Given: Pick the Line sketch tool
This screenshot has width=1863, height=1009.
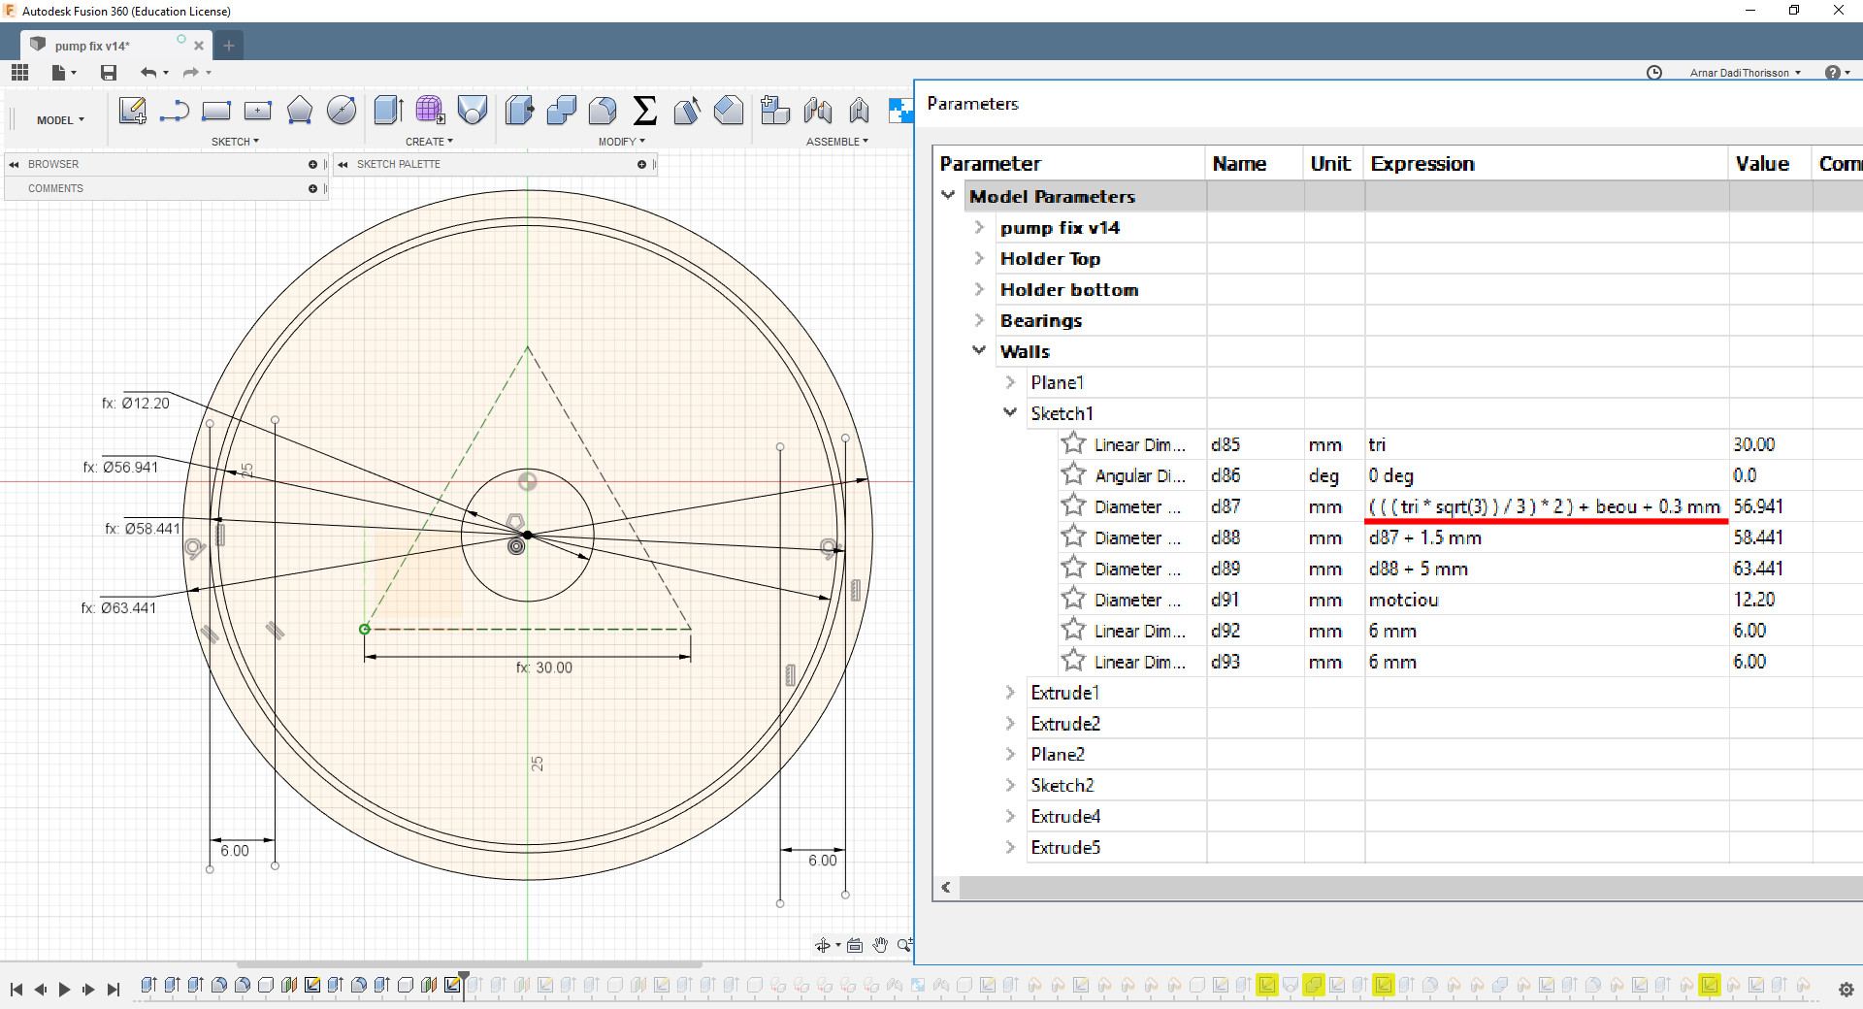Looking at the screenshot, I should (x=174, y=111).
